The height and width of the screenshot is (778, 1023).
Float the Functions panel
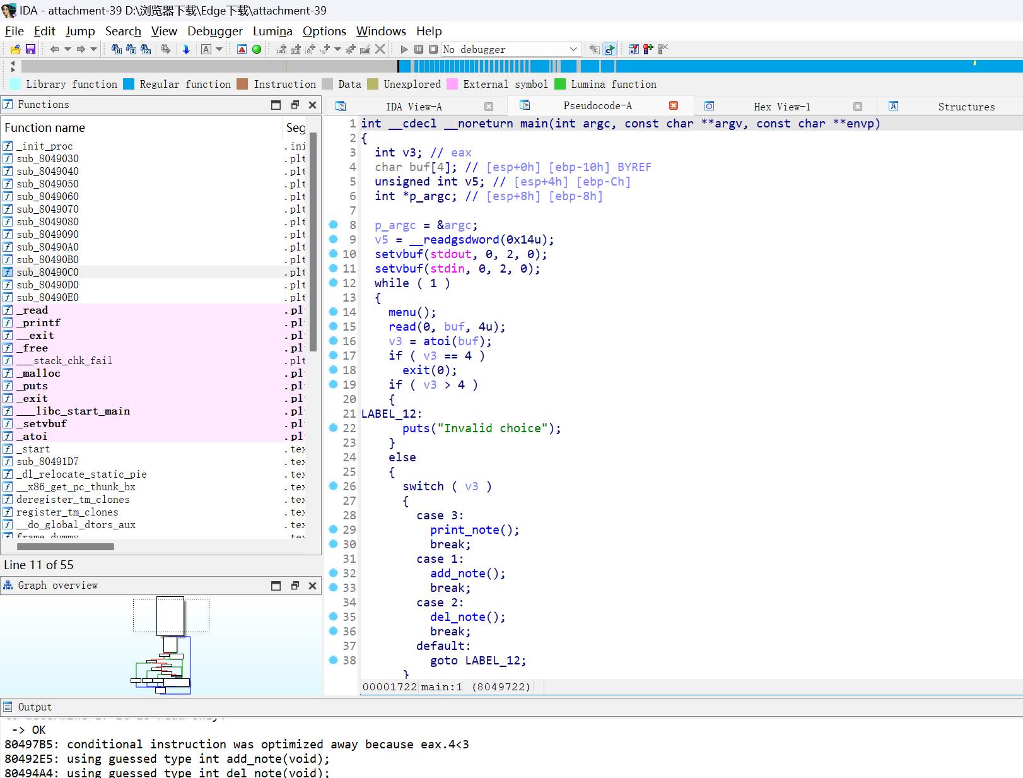(295, 105)
